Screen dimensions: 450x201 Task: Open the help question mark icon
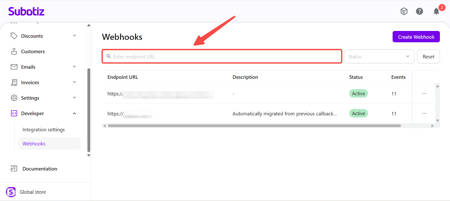click(x=419, y=11)
